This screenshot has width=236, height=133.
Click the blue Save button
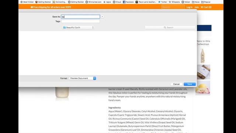click(190, 84)
